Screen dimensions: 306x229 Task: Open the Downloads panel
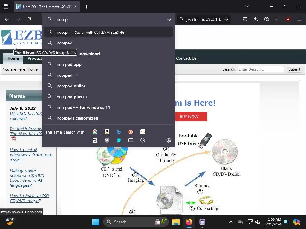[x=256, y=19]
